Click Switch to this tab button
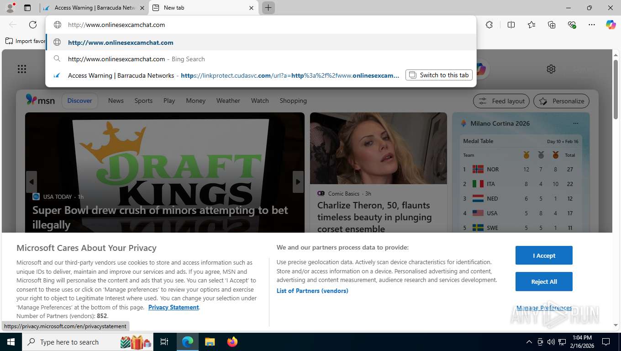Image resolution: width=621 pixels, height=351 pixels. 439,75
